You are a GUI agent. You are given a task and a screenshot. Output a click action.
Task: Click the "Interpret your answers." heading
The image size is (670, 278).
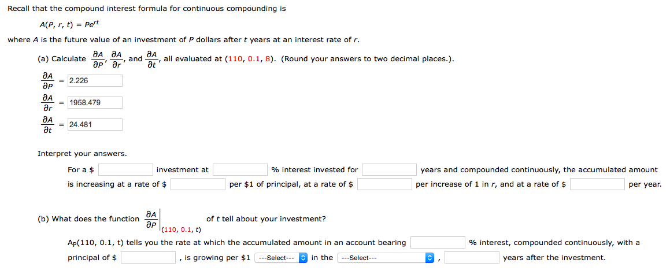pyautogui.click(x=82, y=154)
